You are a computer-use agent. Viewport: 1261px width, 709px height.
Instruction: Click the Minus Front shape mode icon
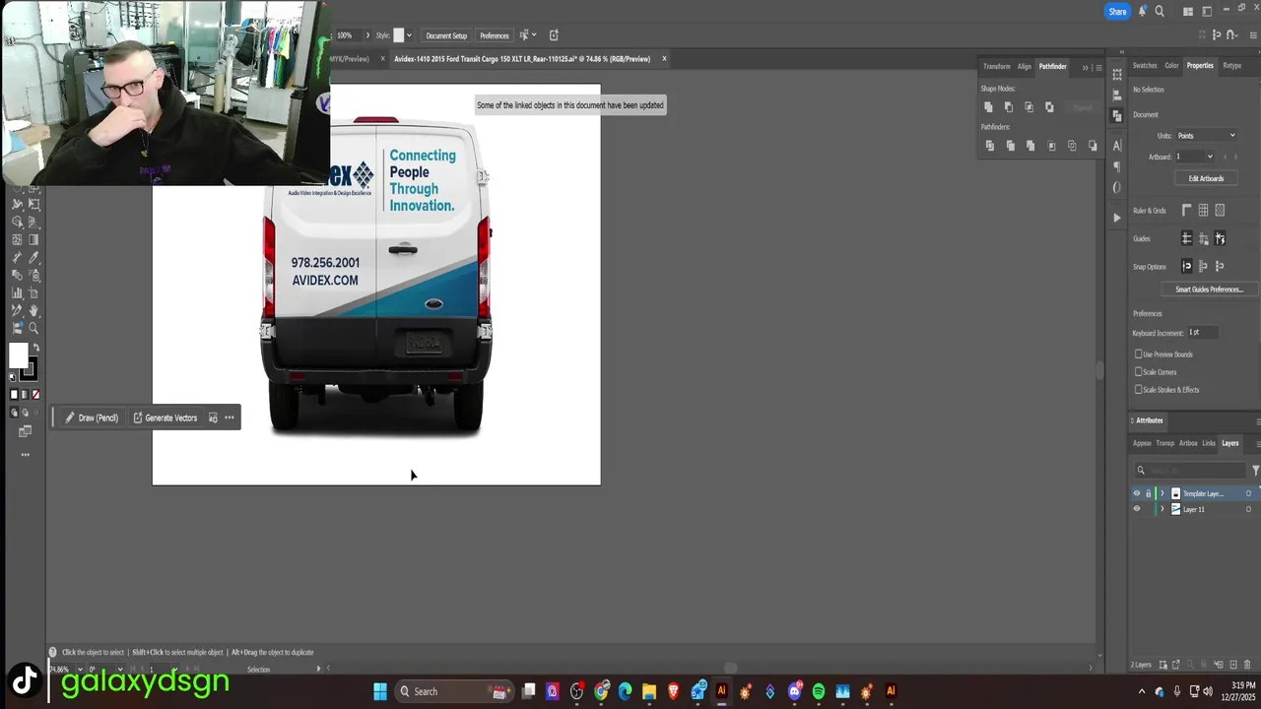pyautogui.click(x=1009, y=107)
